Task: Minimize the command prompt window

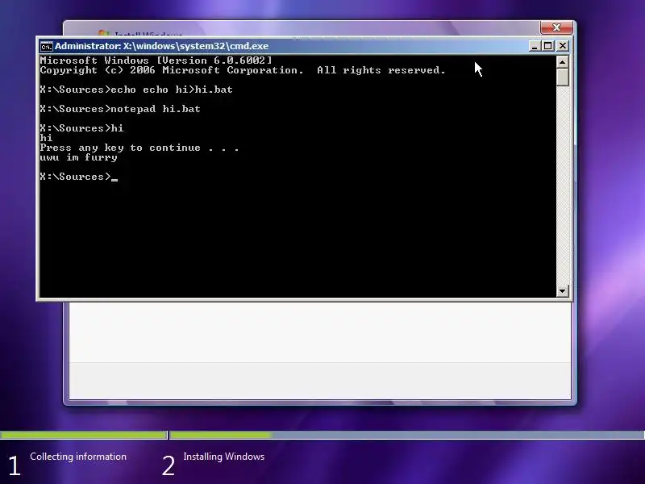Action: (x=534, y=46)
